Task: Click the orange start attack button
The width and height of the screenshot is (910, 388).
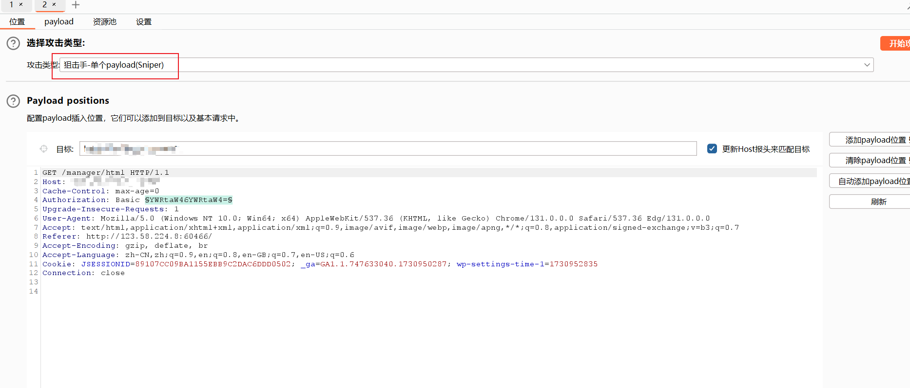Action: (x=895, y=43)
